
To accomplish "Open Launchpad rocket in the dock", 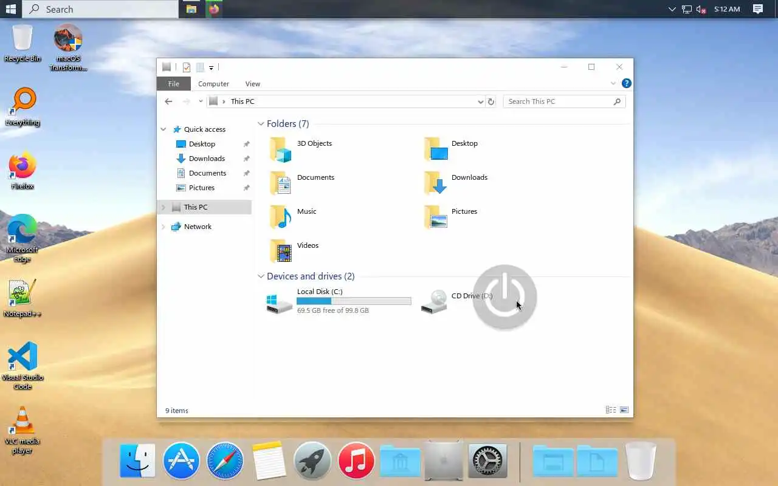I will click(x=312, y=461).
